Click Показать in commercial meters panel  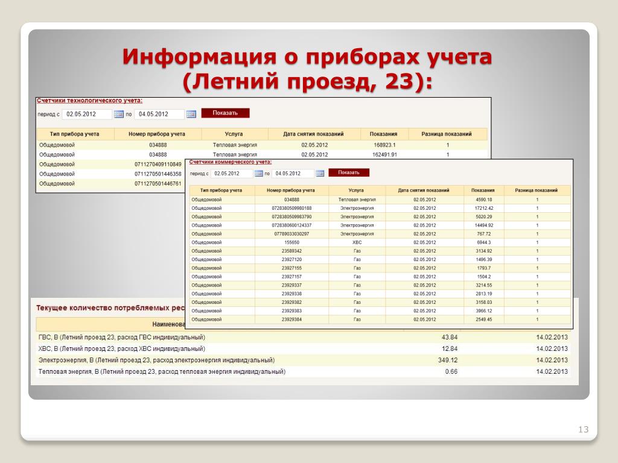[349, 172]
